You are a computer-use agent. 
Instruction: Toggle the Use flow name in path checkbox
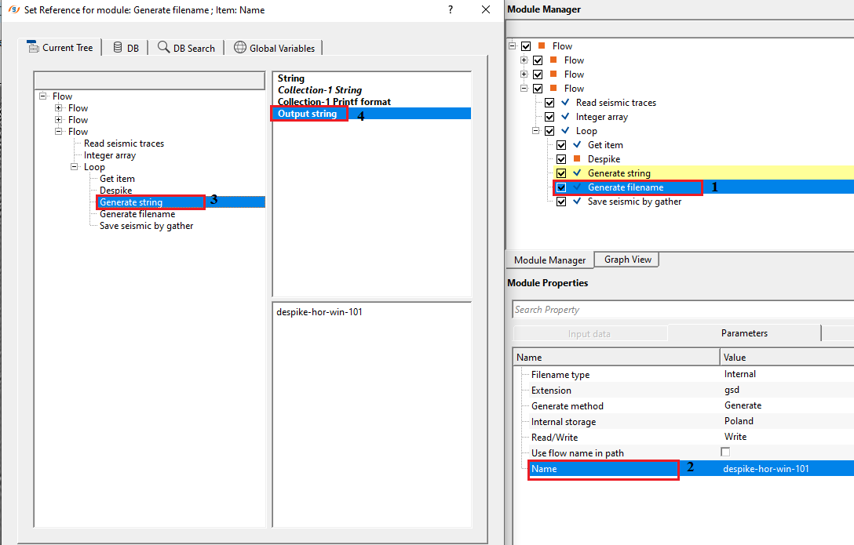tap(725, 452)
